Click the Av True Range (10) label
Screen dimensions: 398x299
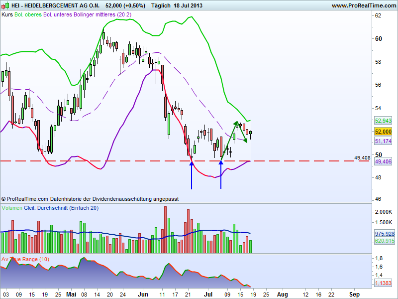(x=25, y=259)
